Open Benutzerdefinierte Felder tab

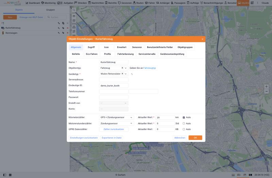[x=160, y=47]
